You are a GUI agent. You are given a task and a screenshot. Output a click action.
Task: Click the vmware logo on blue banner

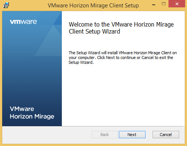pyautogui.click(x=23, y=22)
